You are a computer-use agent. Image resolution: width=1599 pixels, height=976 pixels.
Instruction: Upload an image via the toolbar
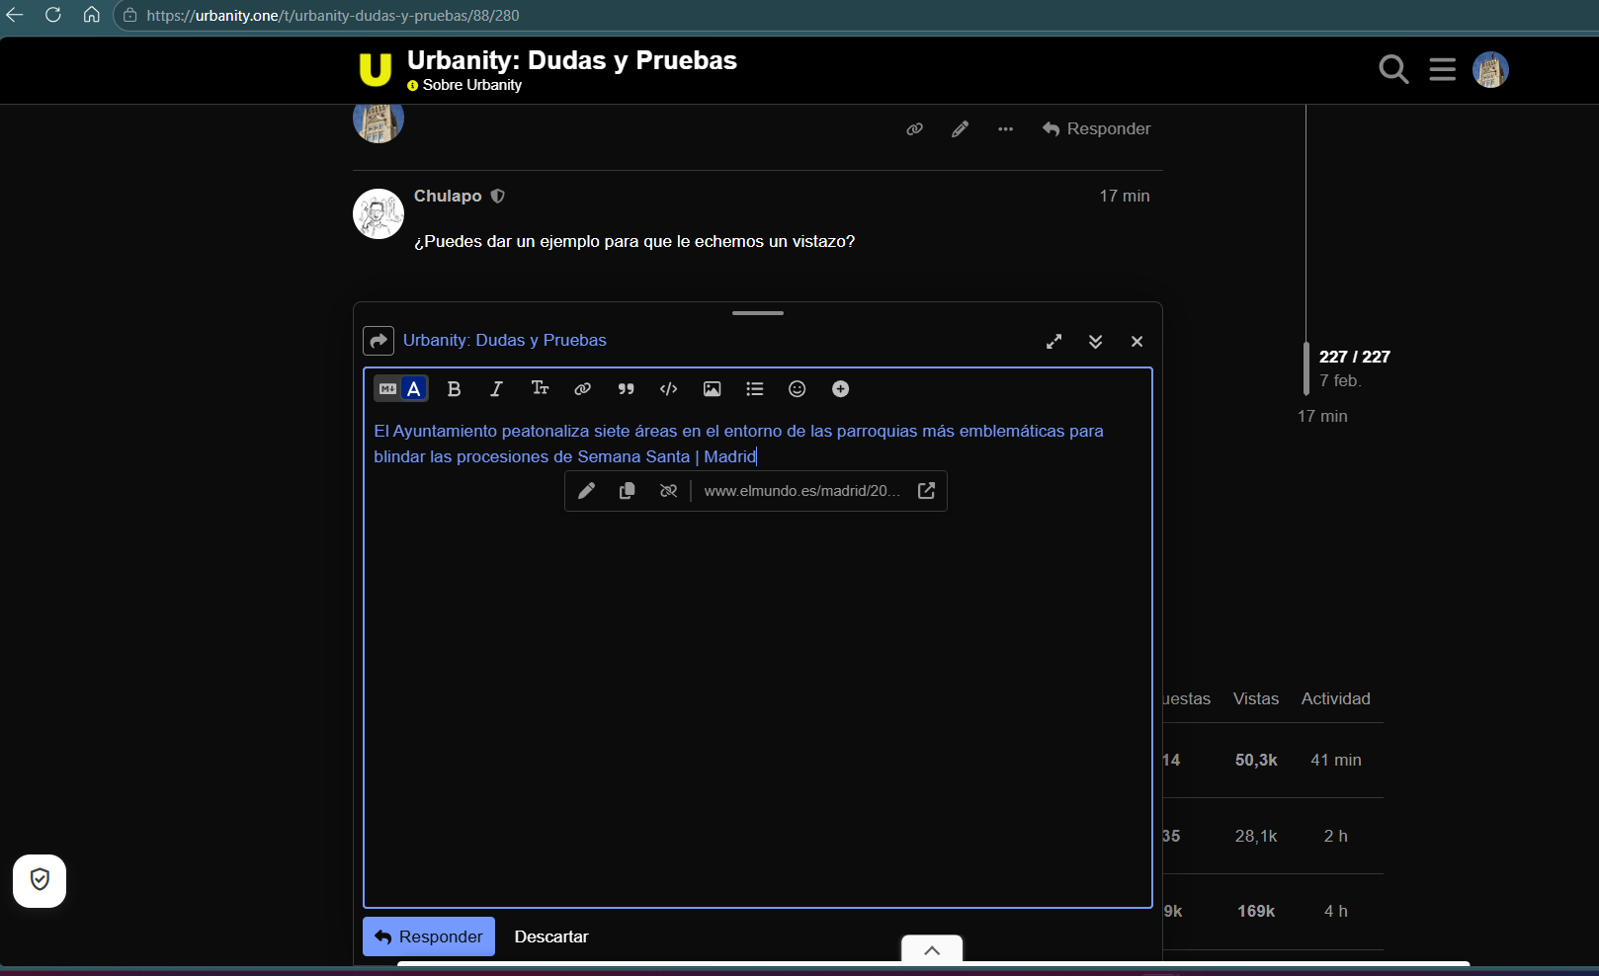point(712,389)
